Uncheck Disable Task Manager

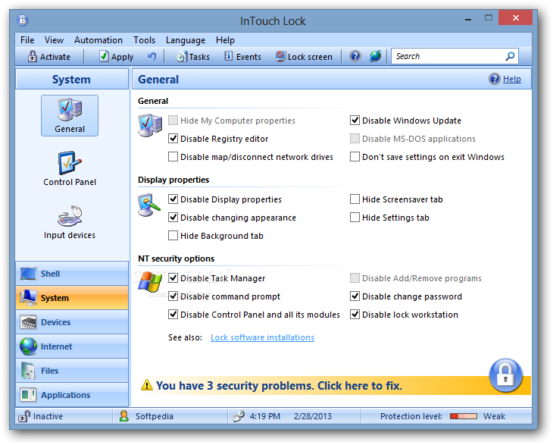tap(173, 278)
